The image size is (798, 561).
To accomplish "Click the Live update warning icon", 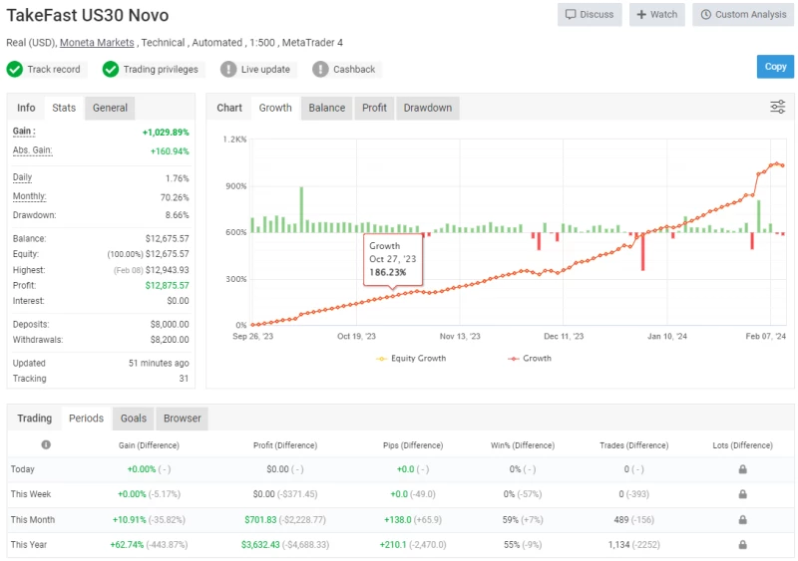I will [x=228, y=70].
